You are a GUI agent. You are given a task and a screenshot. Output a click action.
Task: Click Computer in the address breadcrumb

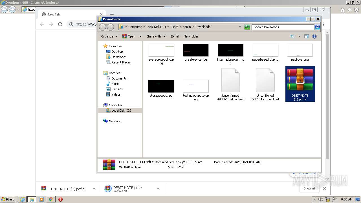[x=135, y=27]
